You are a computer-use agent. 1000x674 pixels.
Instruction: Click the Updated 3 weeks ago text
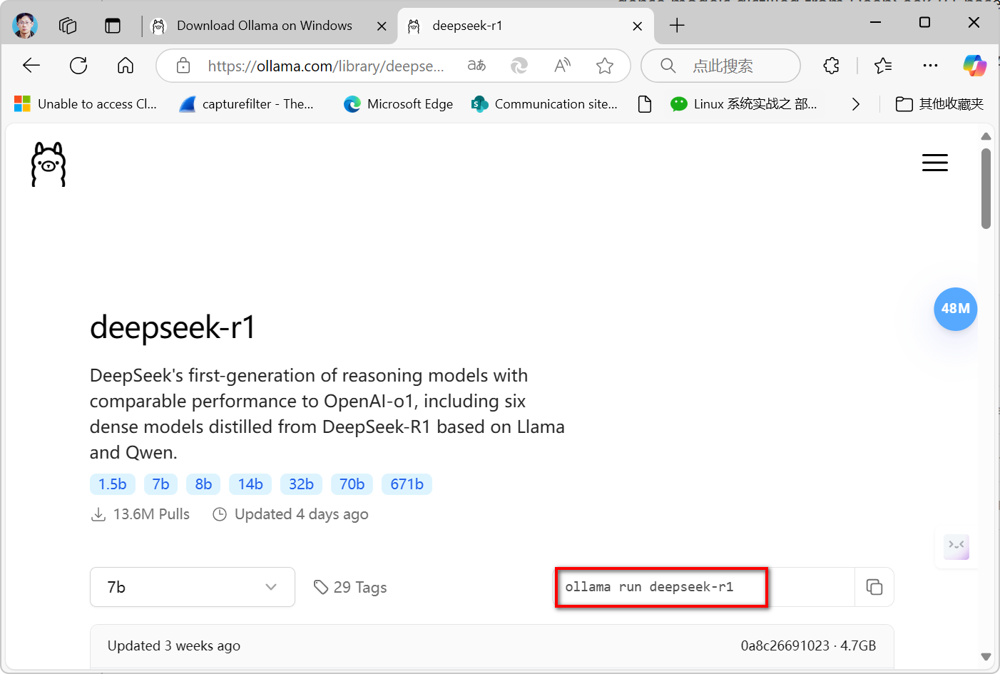[x=174, y=645]
